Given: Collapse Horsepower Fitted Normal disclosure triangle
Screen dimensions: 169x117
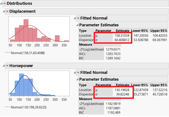Looking at the screenshot, I should point(75,73).
